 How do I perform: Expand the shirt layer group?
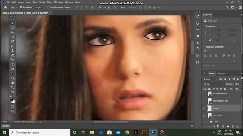point(208,122)
